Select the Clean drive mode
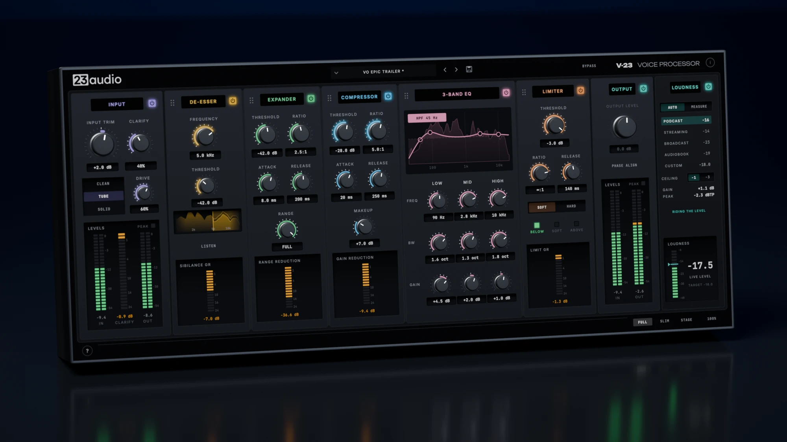The image size is (787, 442). [103, 183]
